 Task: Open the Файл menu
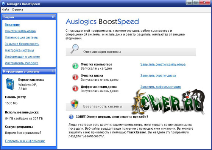pyautogui.click(x=6, y=9)
